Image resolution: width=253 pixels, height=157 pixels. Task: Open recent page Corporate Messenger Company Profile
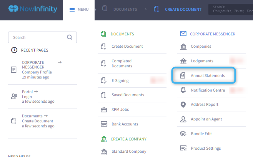click(37, 70)
